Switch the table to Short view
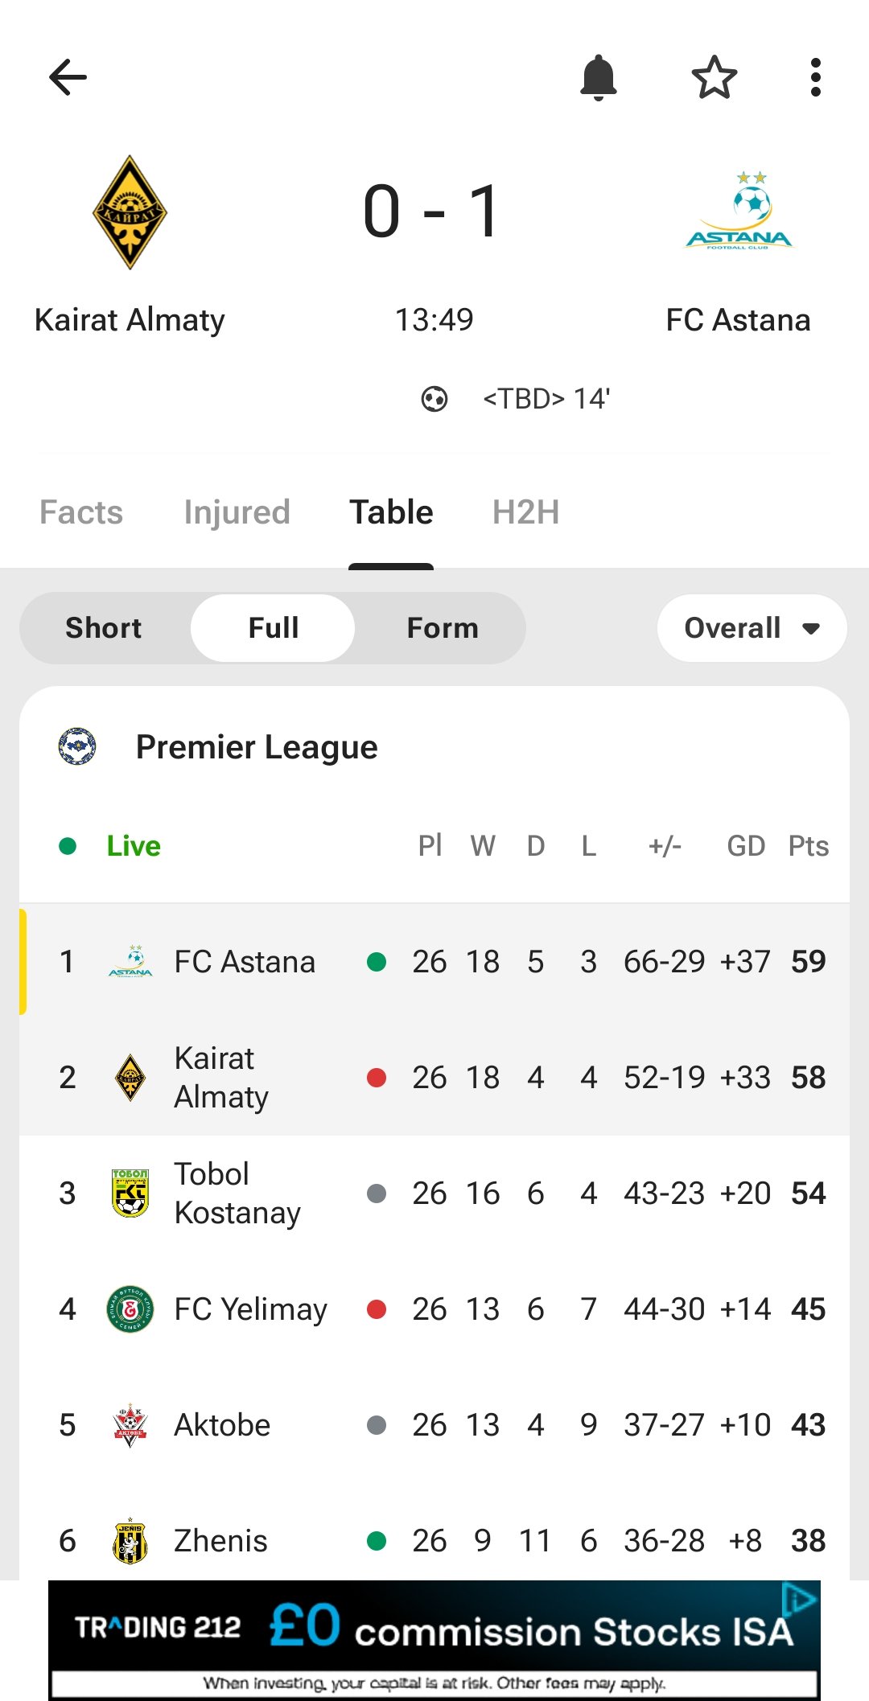869x1701 pixels. (104, 628)
